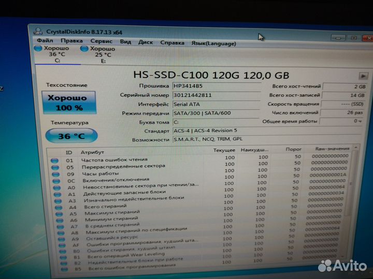The width and height of the screenshot is (373, 279).
Task: Select the E: disk tab at 25 °C
Action: pos(104,55)
